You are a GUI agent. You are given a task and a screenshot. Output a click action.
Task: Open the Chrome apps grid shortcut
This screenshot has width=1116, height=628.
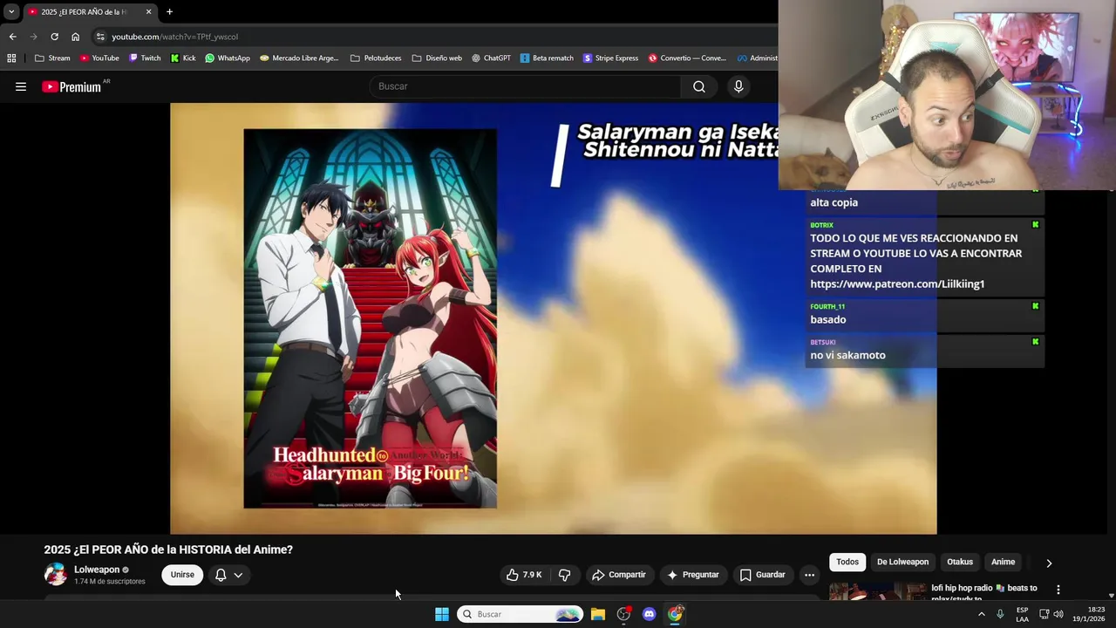pos(11,58)
